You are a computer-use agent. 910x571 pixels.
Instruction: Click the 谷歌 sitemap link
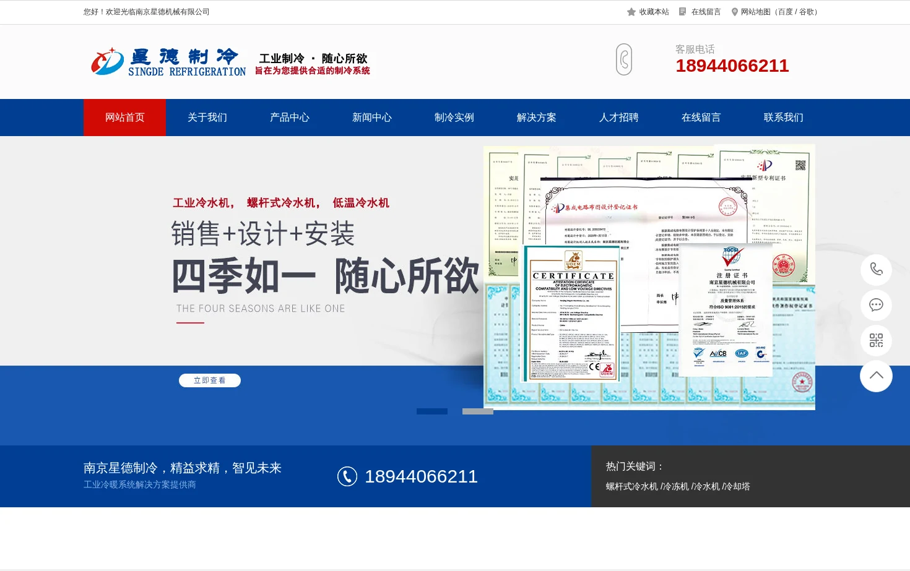(x=806, y=12)
